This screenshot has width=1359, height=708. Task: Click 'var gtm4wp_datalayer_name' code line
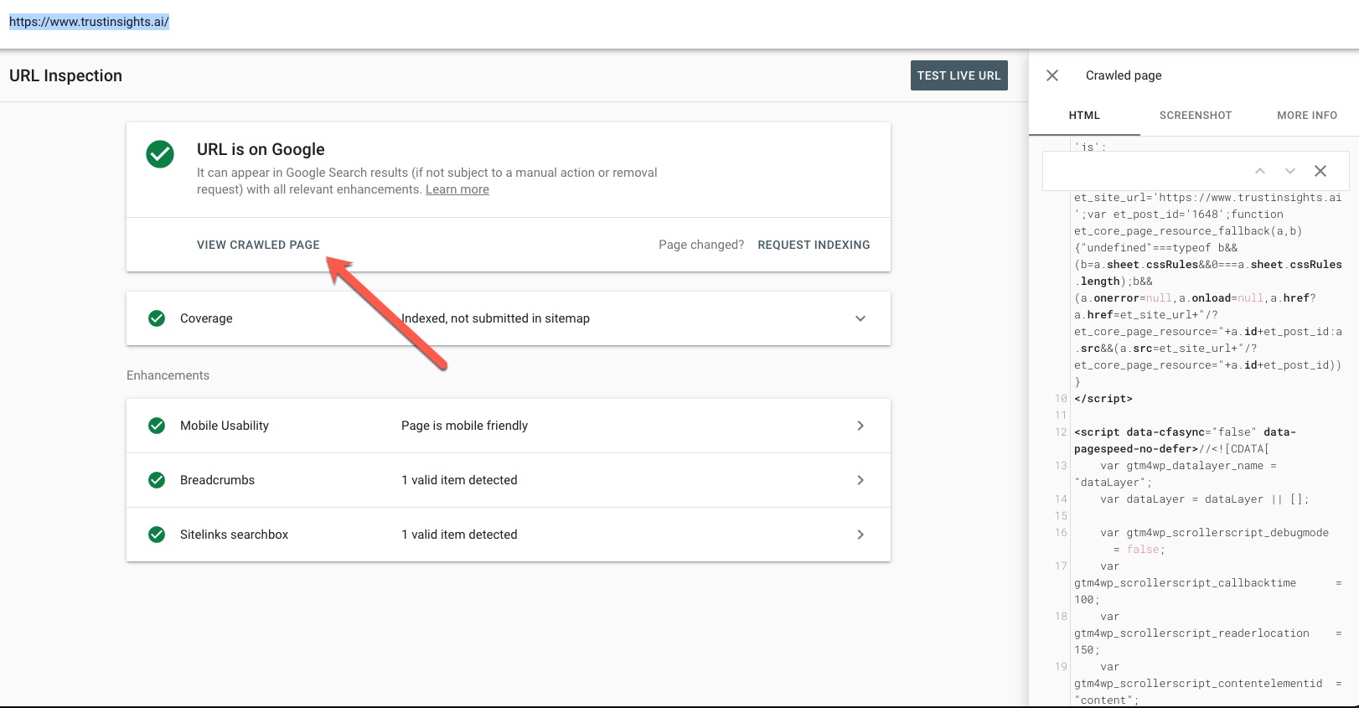(1188, 466)
